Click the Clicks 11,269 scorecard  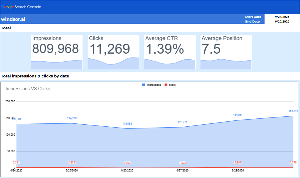[114, 52]
